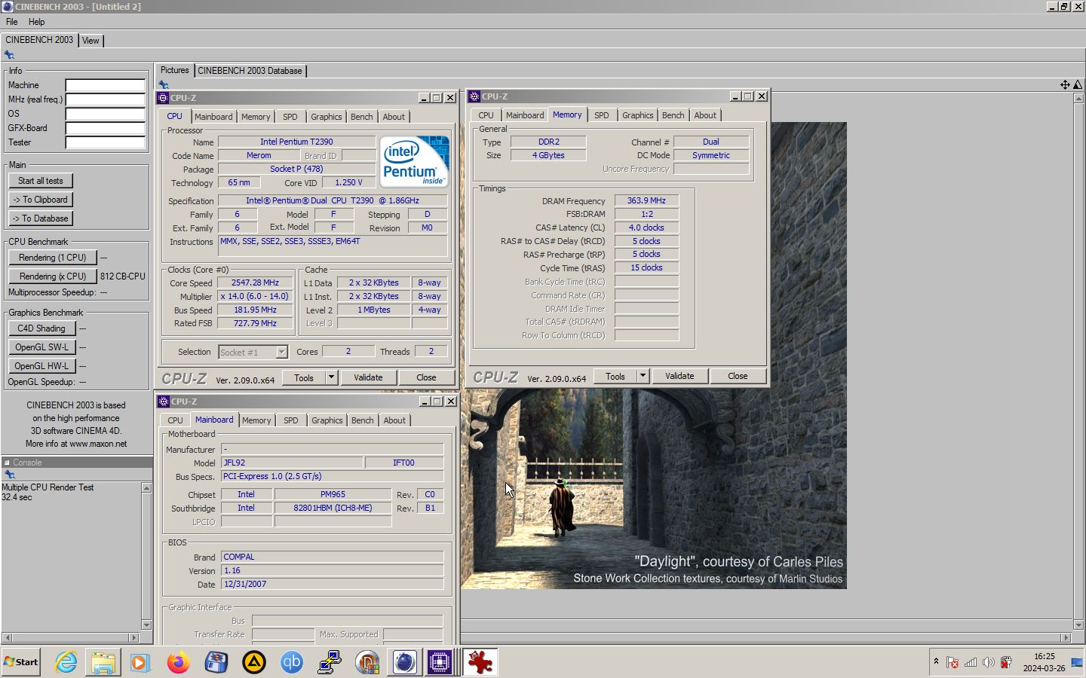Click Console scrollbar down arrow

[146, 625]
